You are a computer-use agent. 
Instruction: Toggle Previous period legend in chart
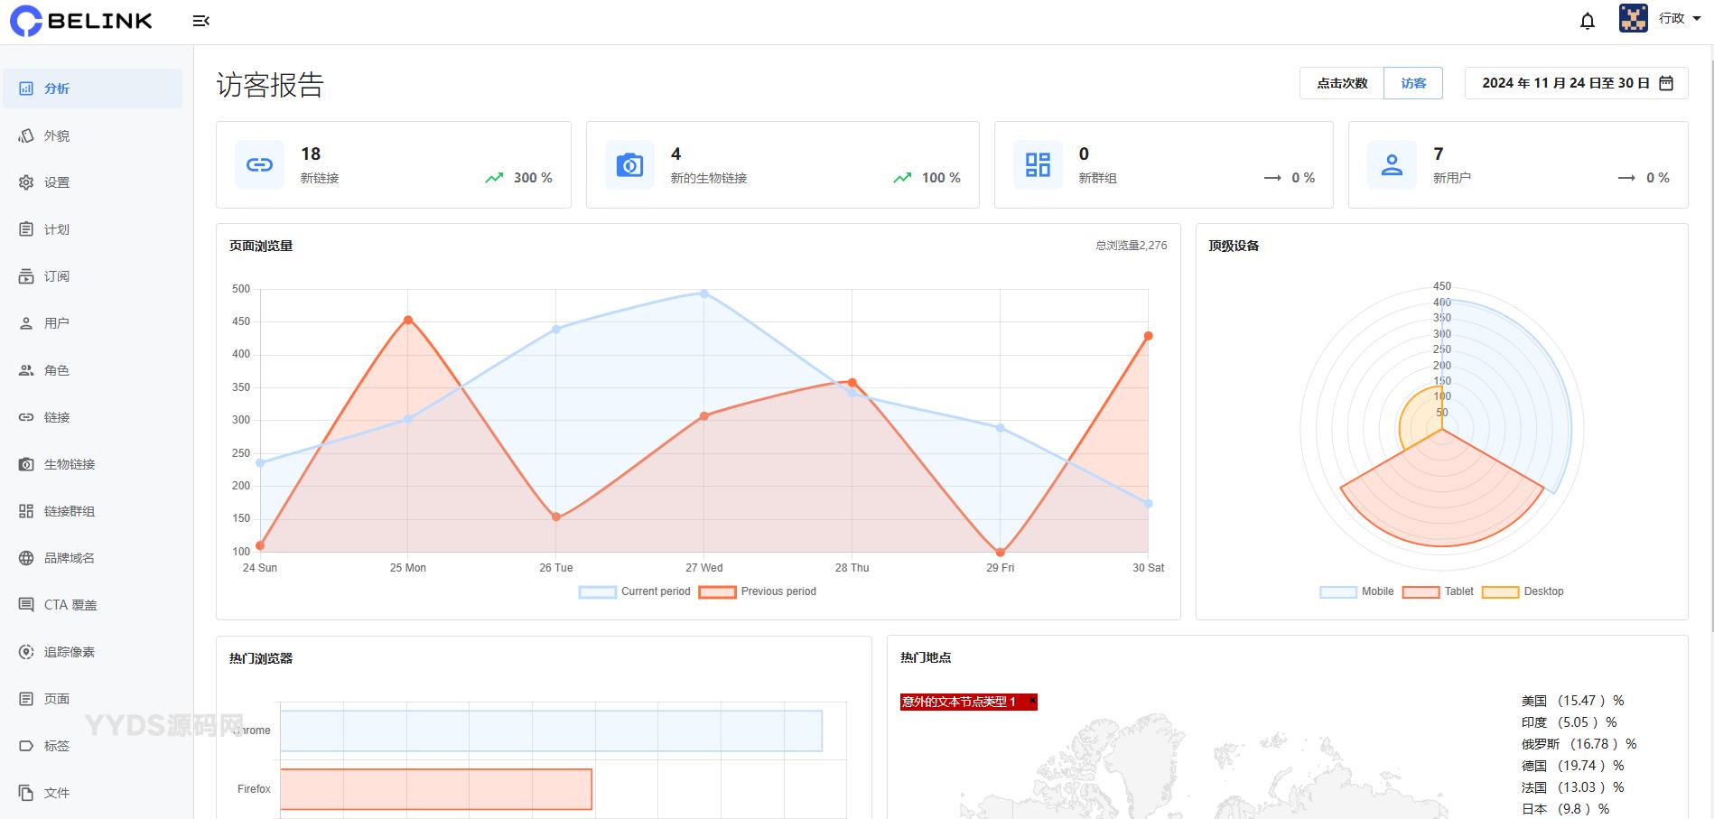click(758, 591)
